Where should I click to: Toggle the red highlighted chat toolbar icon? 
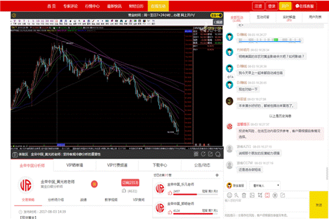[267, 195]
